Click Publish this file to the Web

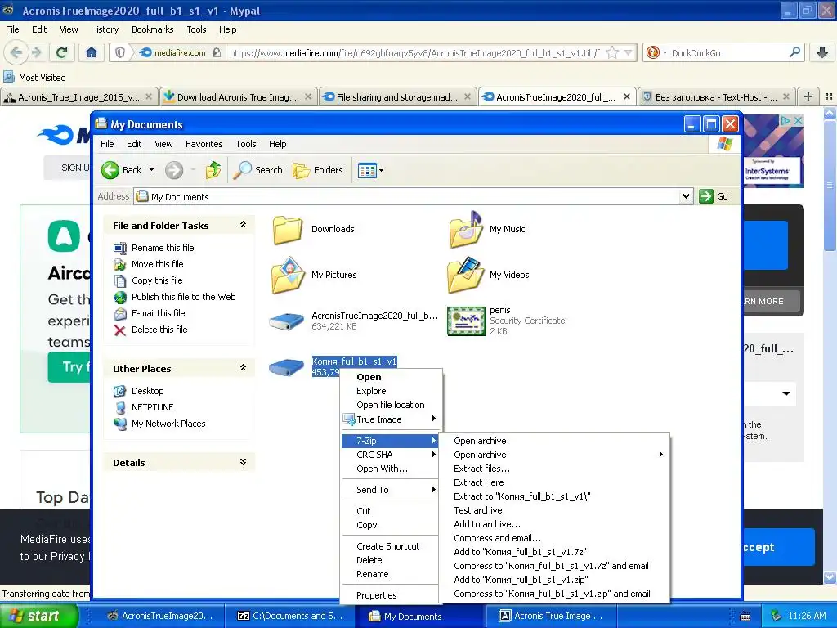pos(184,296)
